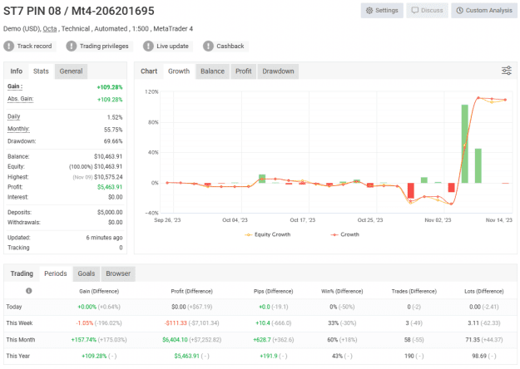Open the Periods tab
Image resolution: width=520 pixels, height=369 pixels.
click(x=56, y=273)
